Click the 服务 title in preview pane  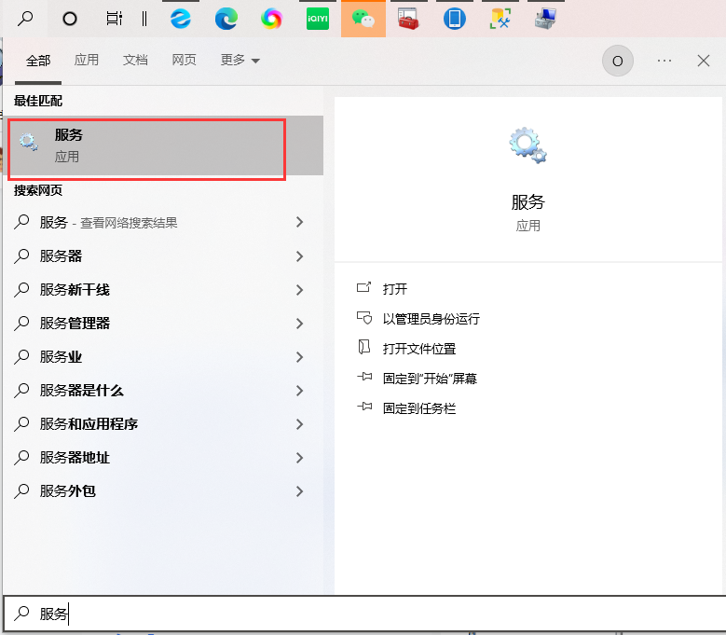tap(527, 202)
